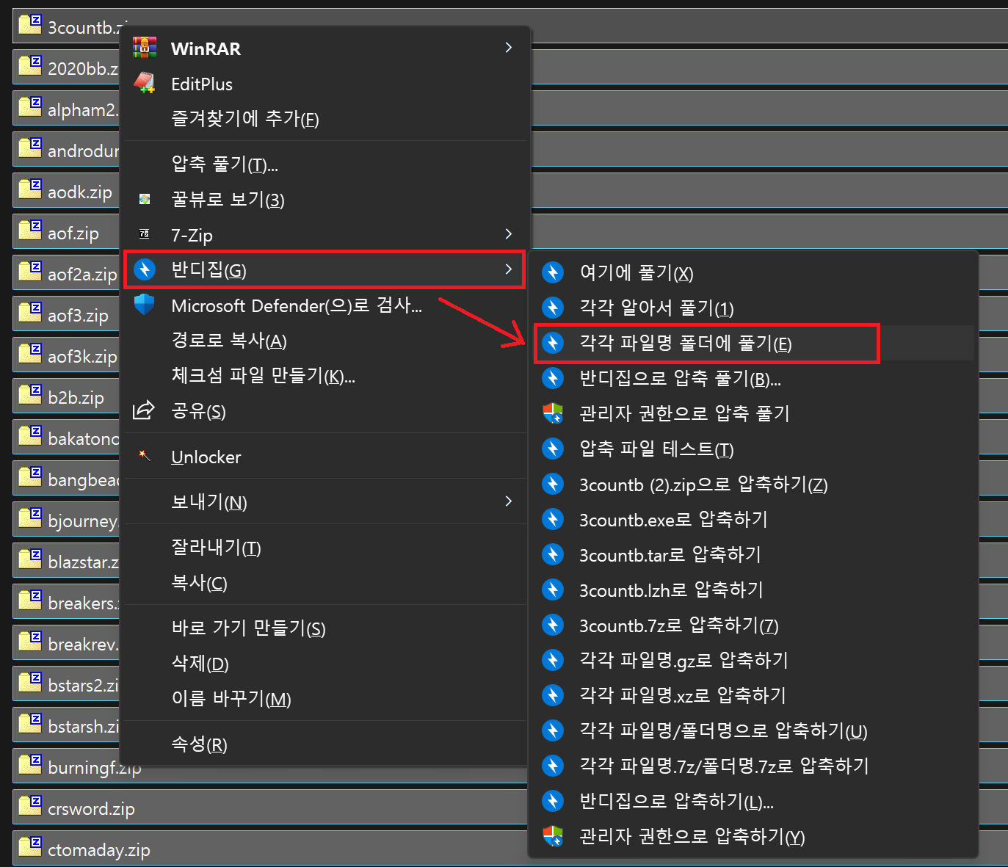The image size is (1008, 867).
Task: Click the icon beside 각각 알아서 풀기(1)
Action: point(553,308)
